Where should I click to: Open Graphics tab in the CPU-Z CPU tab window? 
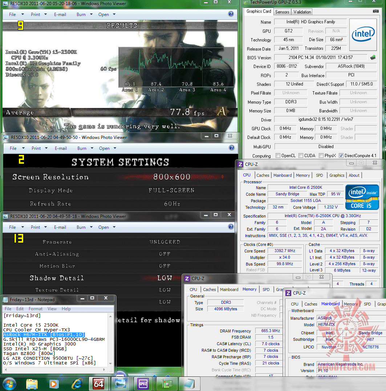click(x=337, y=175)
